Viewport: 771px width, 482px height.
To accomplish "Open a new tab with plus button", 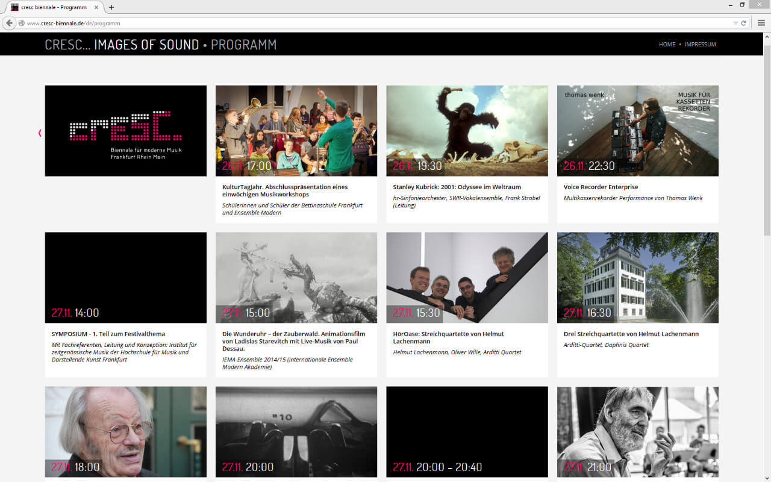I will (111, 7).
